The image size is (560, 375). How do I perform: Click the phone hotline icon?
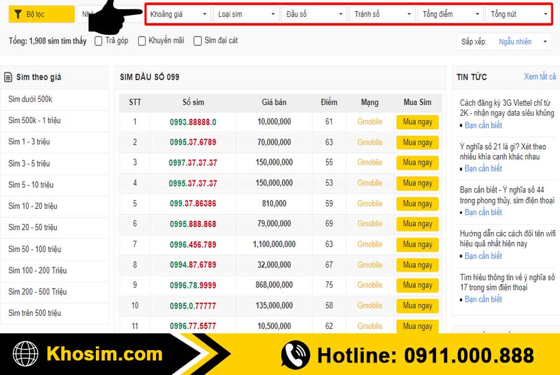coord(295,354)
